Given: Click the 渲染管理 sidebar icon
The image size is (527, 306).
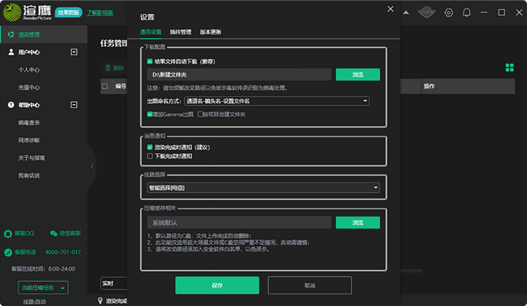Looking at the screenshot, I should (x=11, y=35).
